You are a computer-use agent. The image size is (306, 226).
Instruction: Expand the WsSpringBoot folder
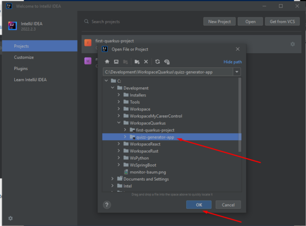tap(119, 165)
